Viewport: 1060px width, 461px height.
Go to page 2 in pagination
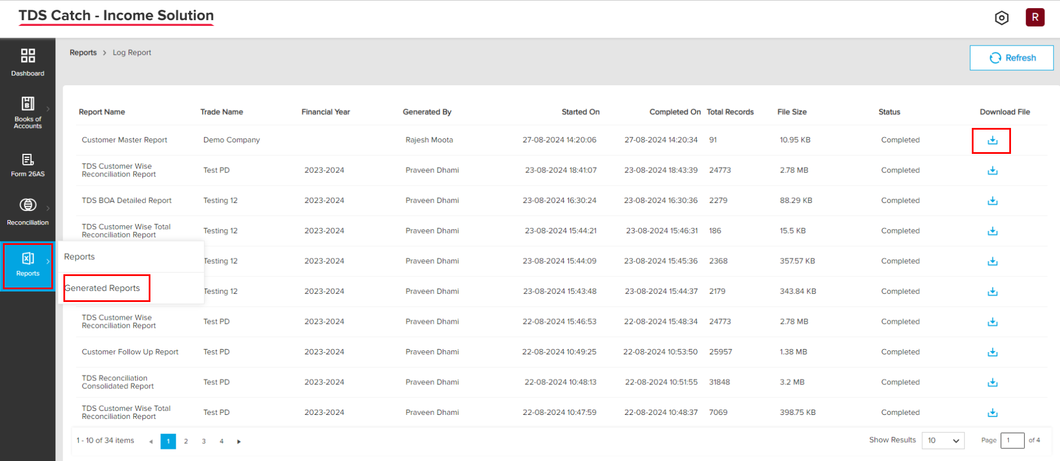click(x=186, y=441)
